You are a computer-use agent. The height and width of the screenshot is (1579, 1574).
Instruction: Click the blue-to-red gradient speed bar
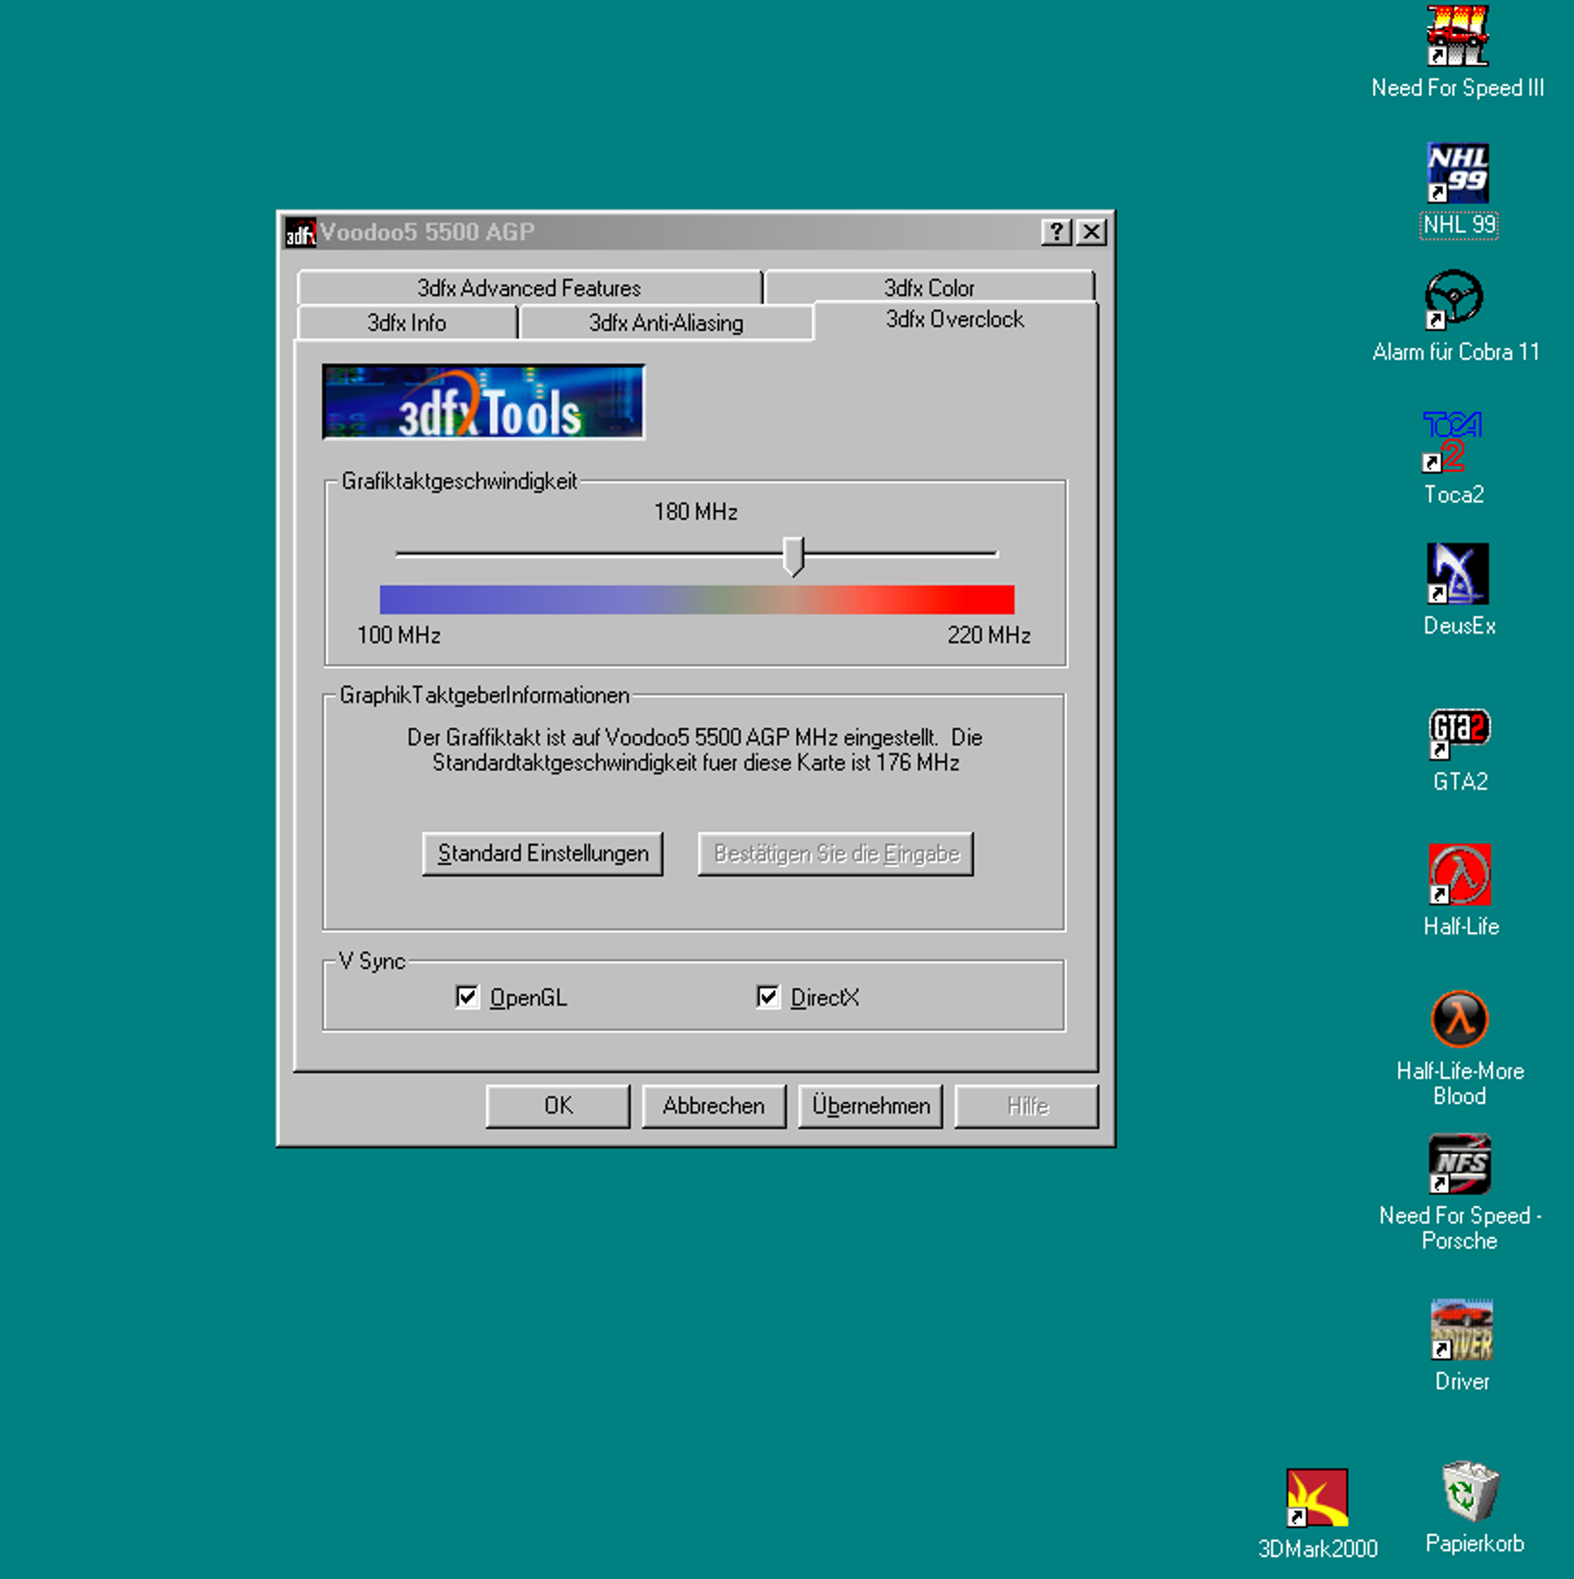click(x=697, y=599)
